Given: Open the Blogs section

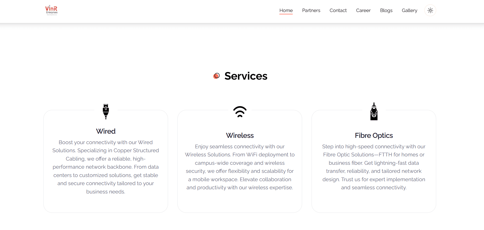Looking at the screenshot, I should (386, 10).
